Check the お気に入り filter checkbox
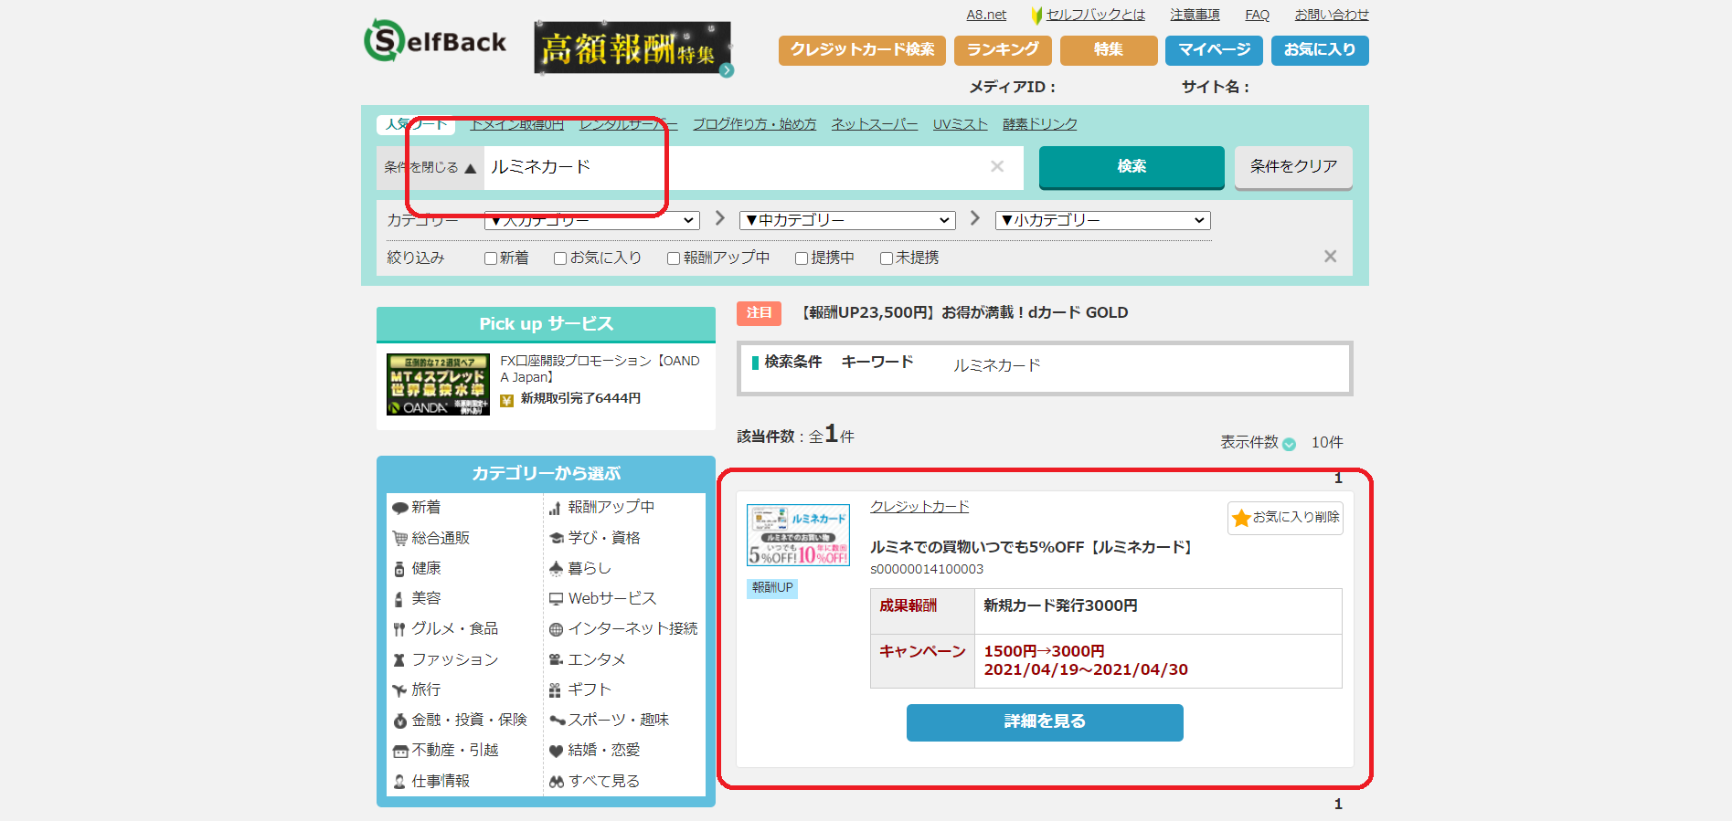This screenshot has height=821, width=1732. 560,258
